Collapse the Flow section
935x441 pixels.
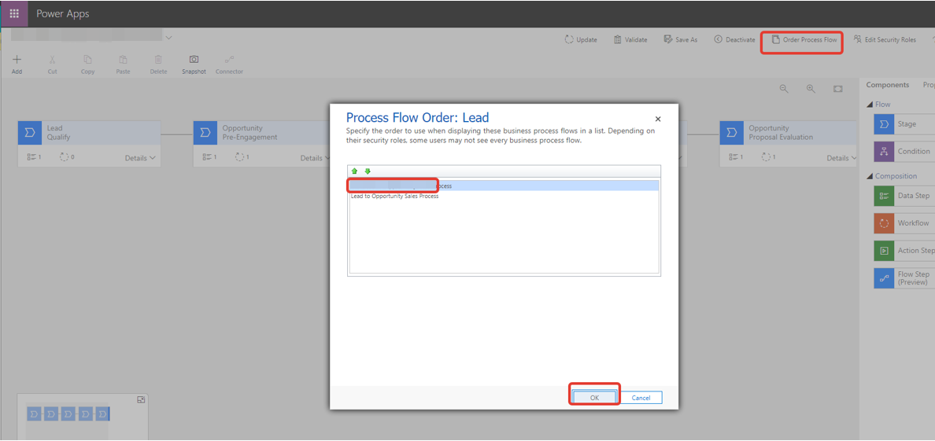[869, 105]
